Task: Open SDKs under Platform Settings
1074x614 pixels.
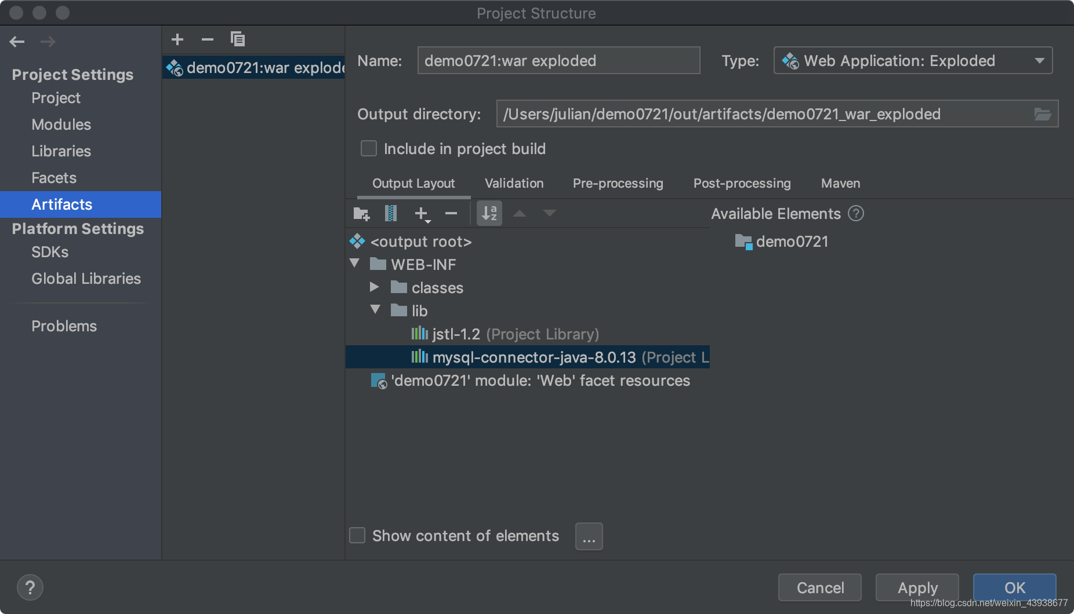Action: point(81,252)
